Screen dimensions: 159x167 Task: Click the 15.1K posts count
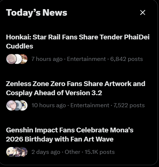tap(100, 152)
